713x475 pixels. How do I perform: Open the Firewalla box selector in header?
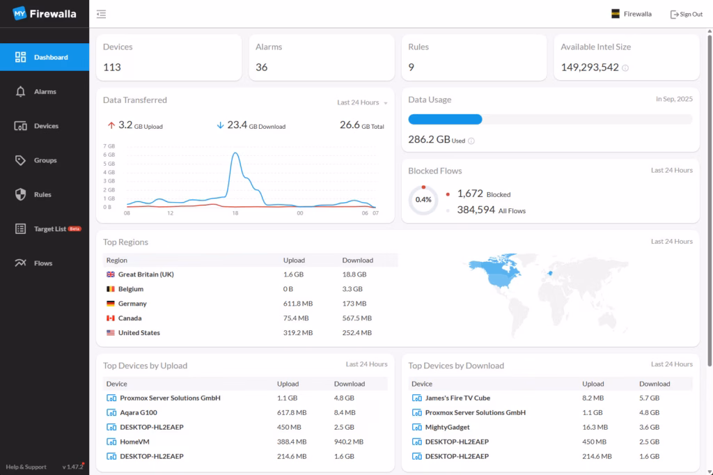pos(632,14)
